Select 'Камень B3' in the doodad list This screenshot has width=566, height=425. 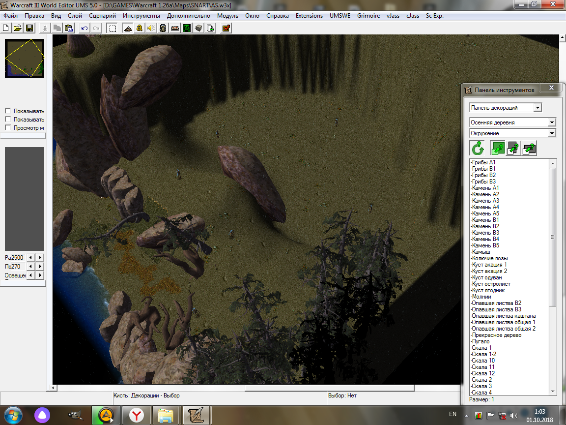485,233
